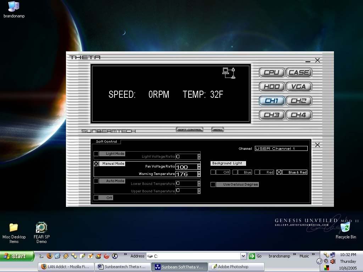
Task: Close the Theta window
Action: pyautogui.click(x=317, y=60)
